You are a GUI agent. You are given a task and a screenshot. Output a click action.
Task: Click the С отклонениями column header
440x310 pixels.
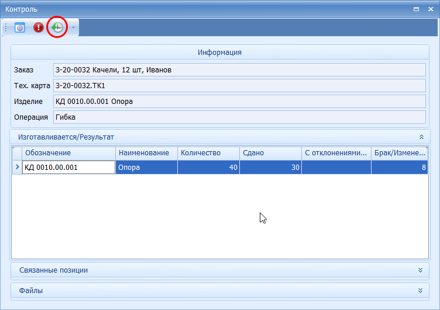(x=335, y=153)
